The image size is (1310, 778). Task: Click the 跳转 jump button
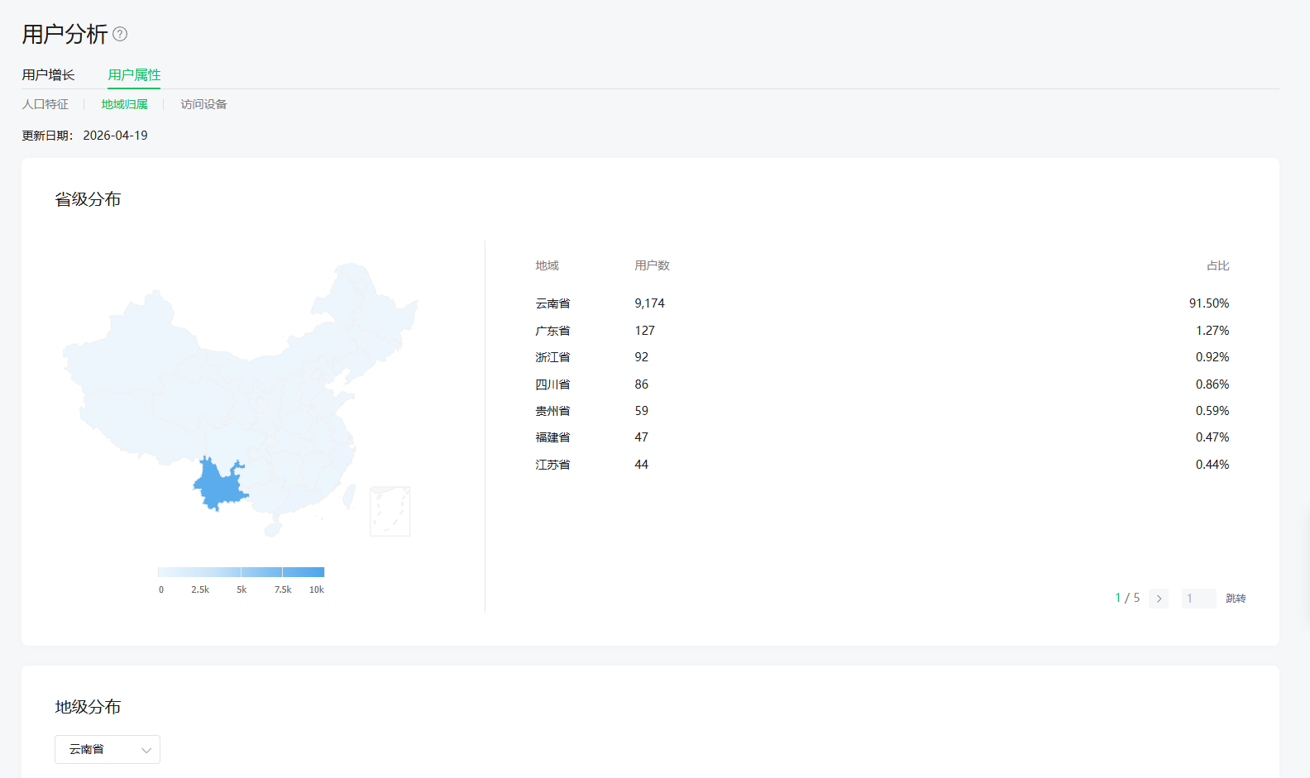click(1236, 599)
